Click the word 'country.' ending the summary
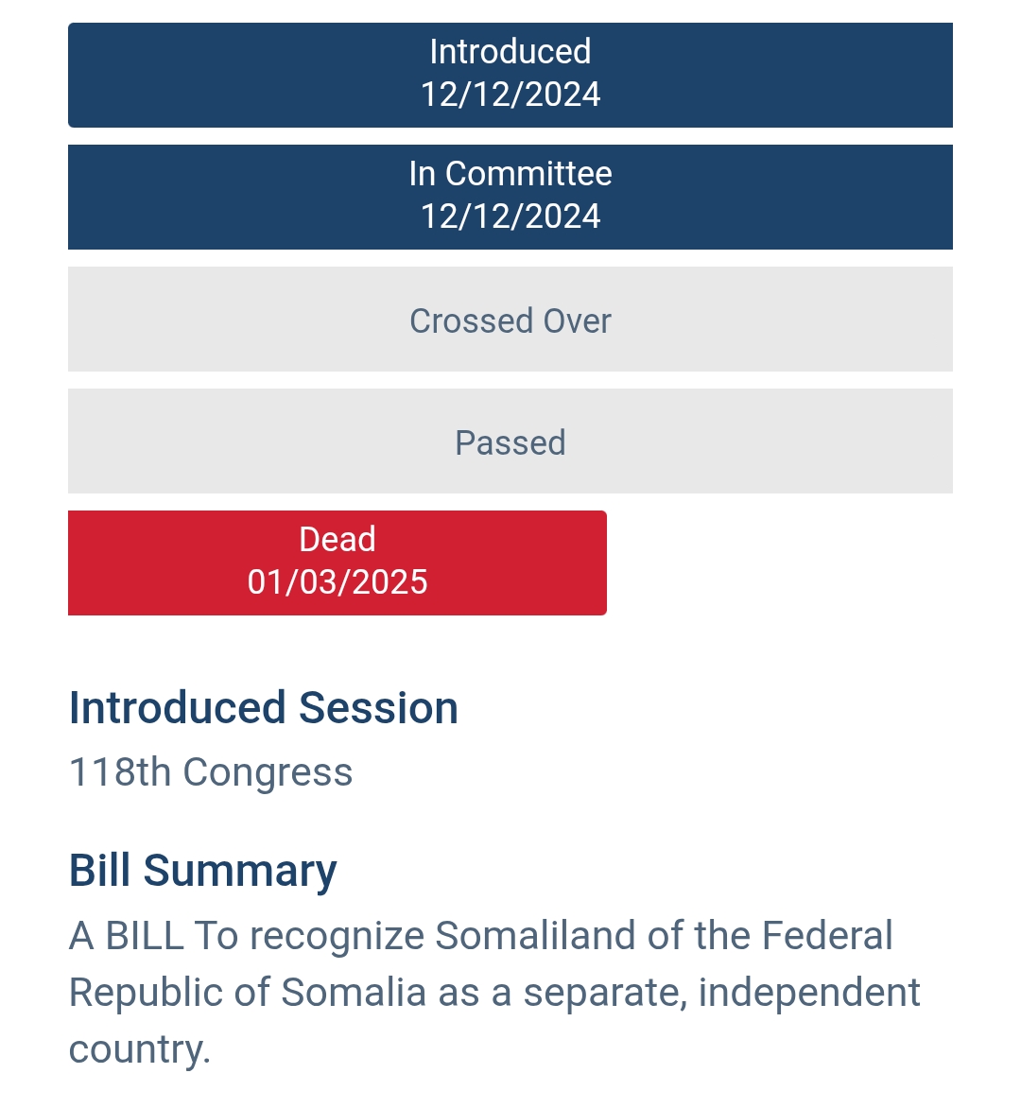1021x1108 pixels. tap(140, 1050)
